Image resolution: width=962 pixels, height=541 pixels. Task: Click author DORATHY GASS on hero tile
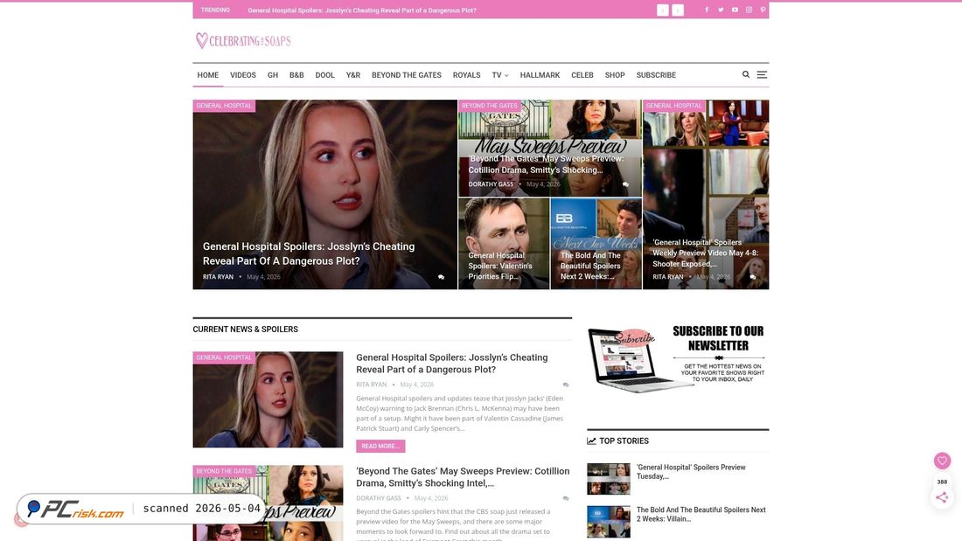click(x=491, y=184)
